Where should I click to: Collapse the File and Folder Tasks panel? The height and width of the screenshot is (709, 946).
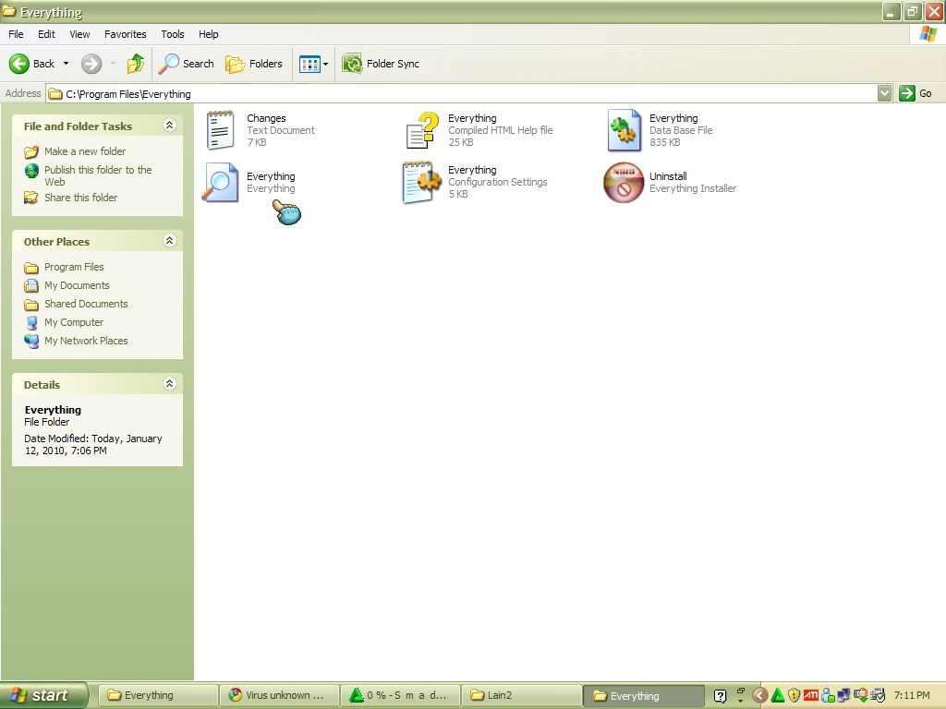(x=170, y=125)
